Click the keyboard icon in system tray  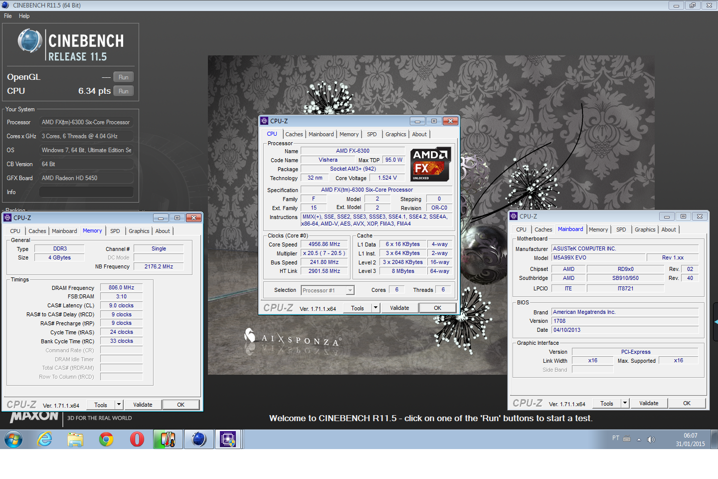627,439
